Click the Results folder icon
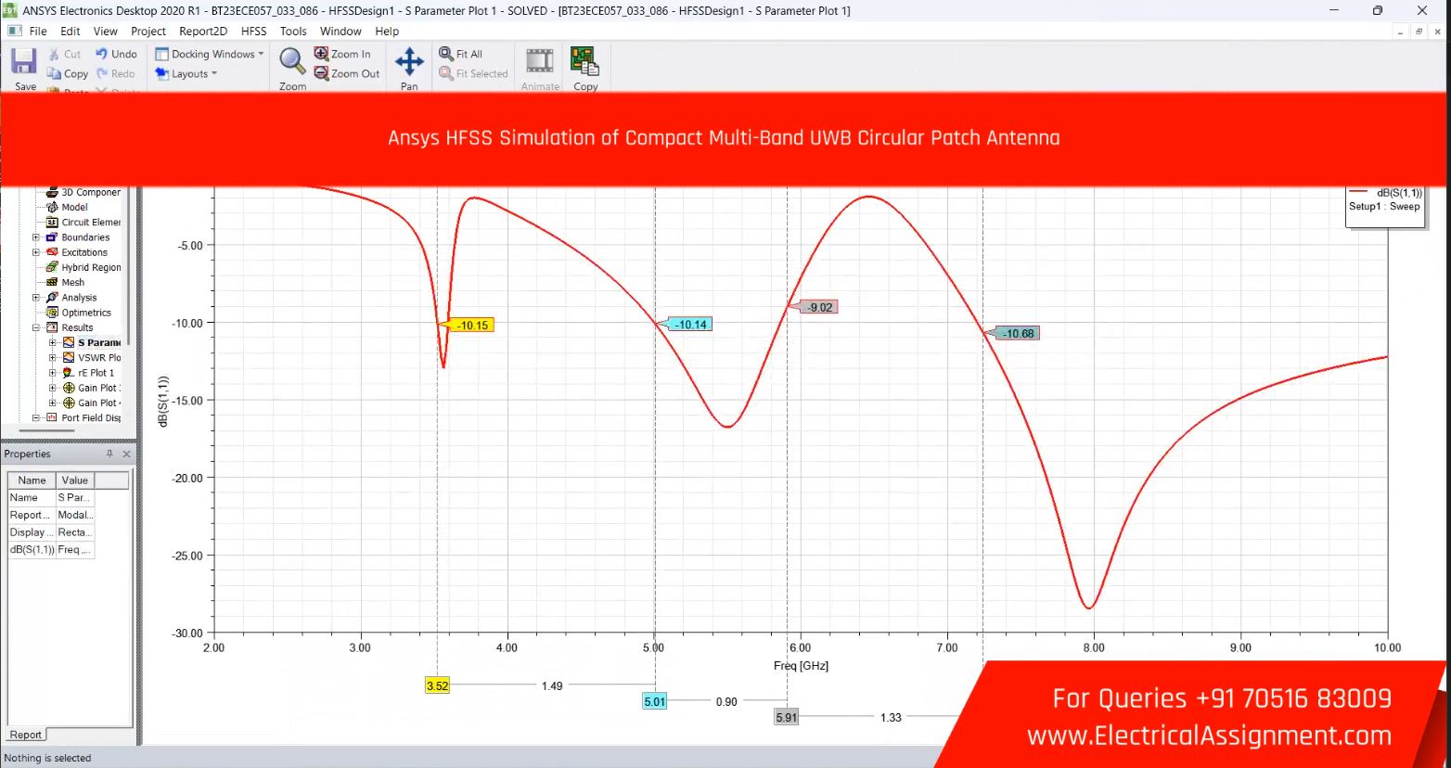 [x=52, y=327]
